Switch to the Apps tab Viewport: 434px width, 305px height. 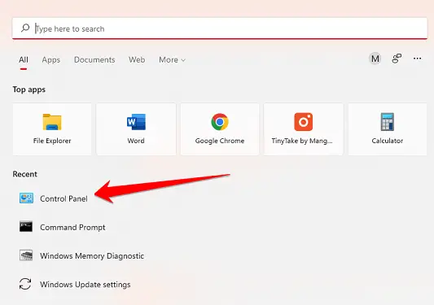51,59
